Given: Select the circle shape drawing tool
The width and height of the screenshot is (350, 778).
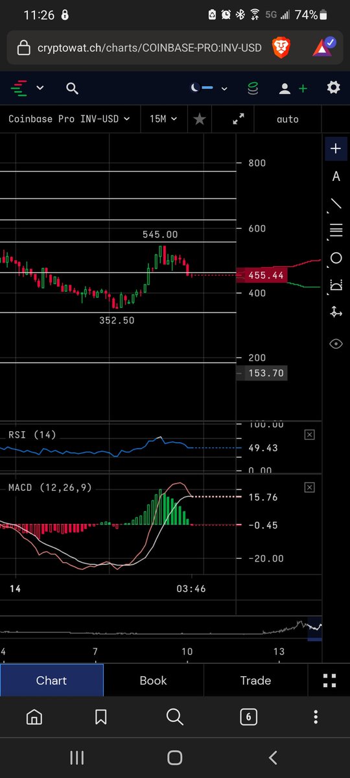Looking at the screenshot, I should 336,258.
